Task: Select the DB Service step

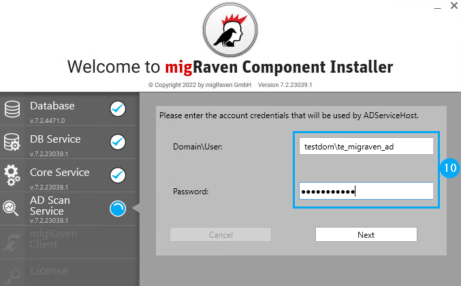Action: click(x=69, y=142)
